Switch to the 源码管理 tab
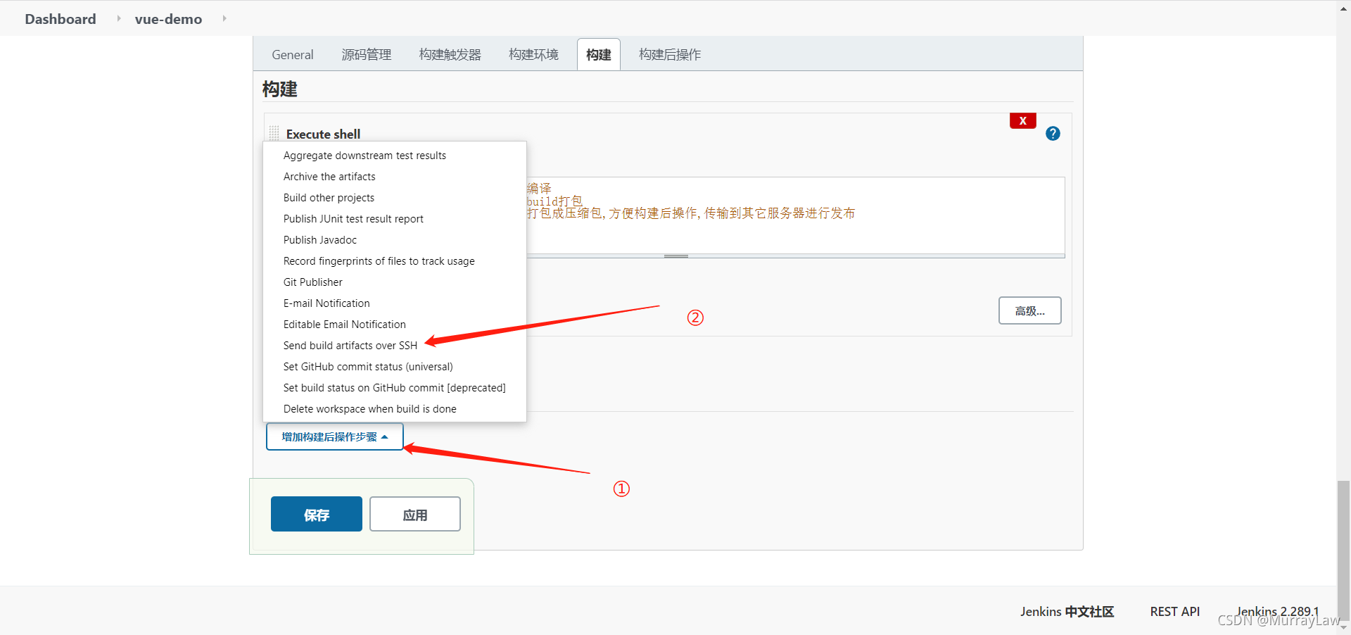 coord(367,55)
